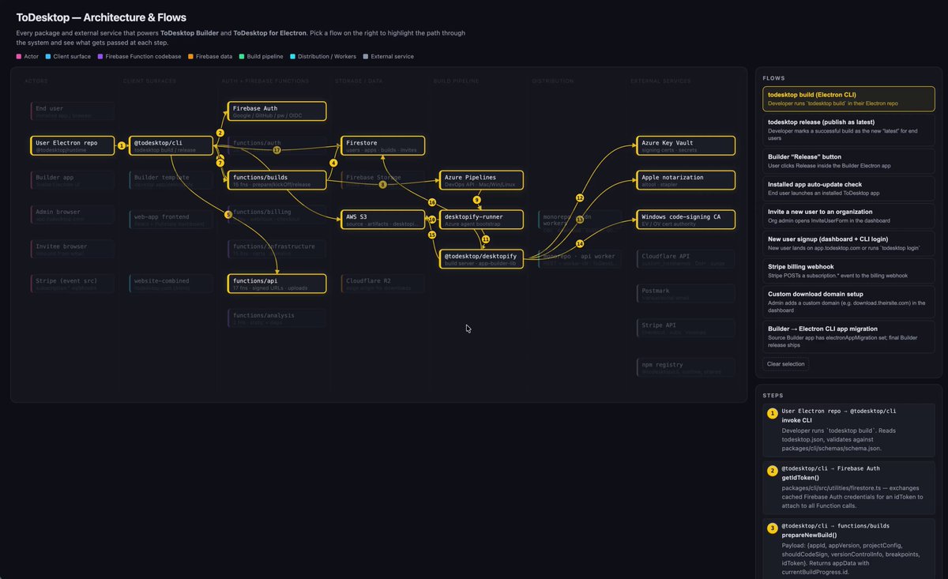
Task: Click the dimmed Cloudflare R2 node
Action: tap(383, 284)
